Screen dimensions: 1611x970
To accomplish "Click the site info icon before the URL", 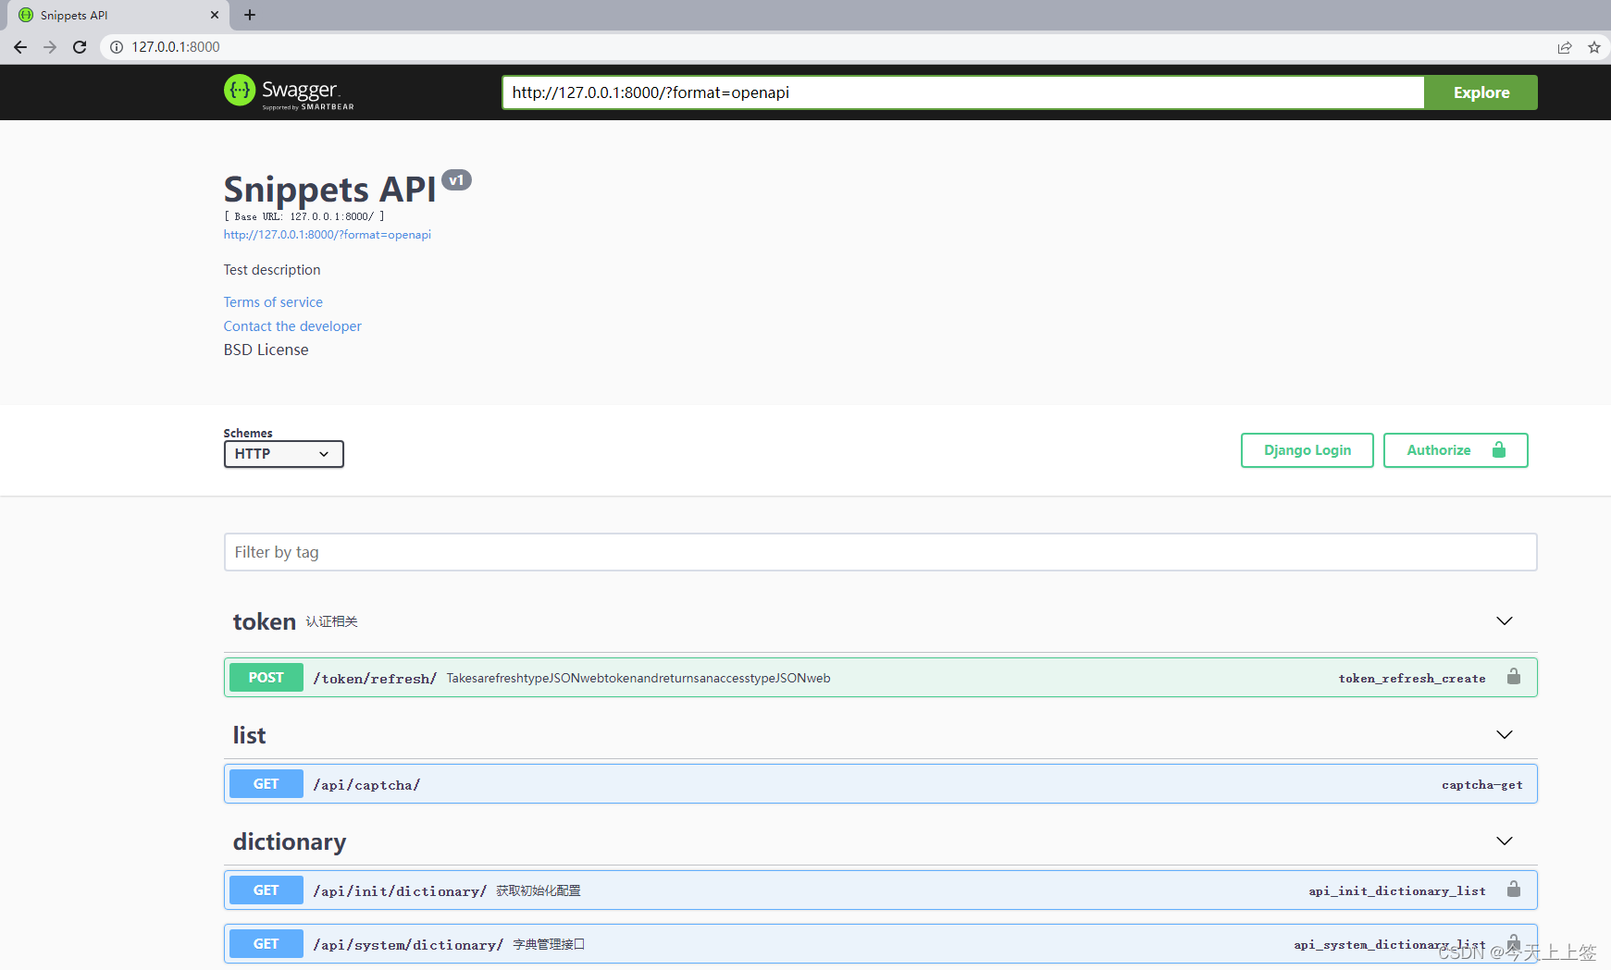I will tap(116, 46).
